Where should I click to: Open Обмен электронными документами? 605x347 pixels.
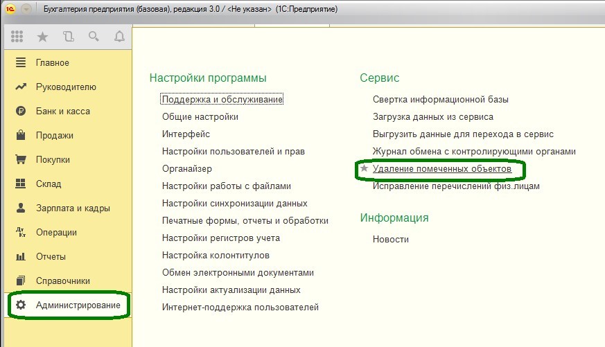[238, 273]
